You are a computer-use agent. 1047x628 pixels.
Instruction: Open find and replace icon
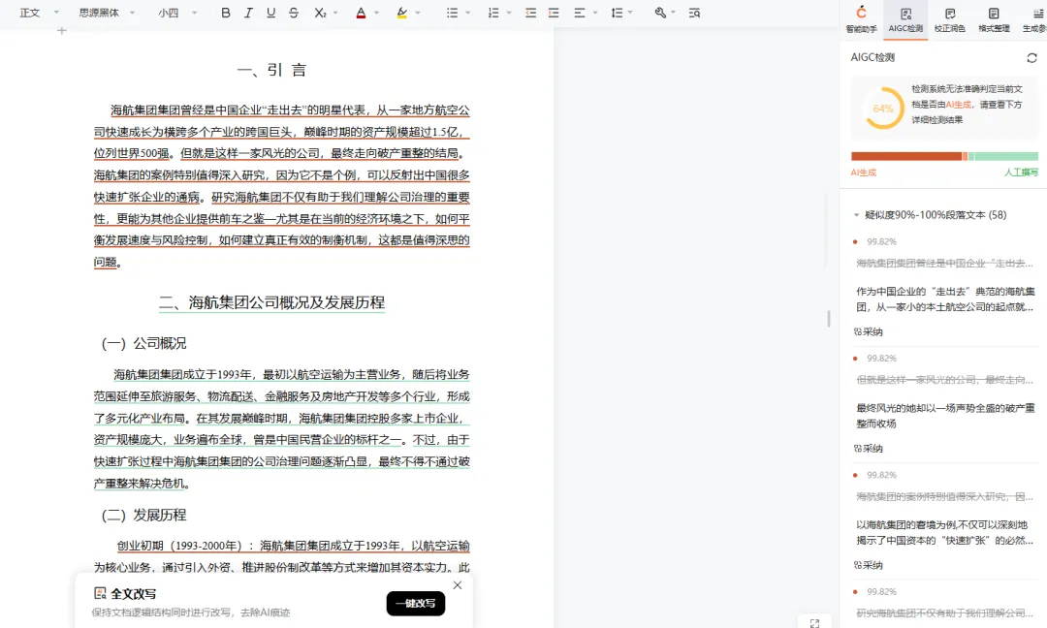point(694,13)
